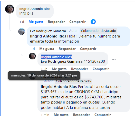Open the '18 h' timestamp link
The image size is (135, 116).
coord(44,69)
